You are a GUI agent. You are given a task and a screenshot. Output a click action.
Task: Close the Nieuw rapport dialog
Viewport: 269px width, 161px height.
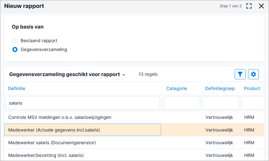coord(261,6)
